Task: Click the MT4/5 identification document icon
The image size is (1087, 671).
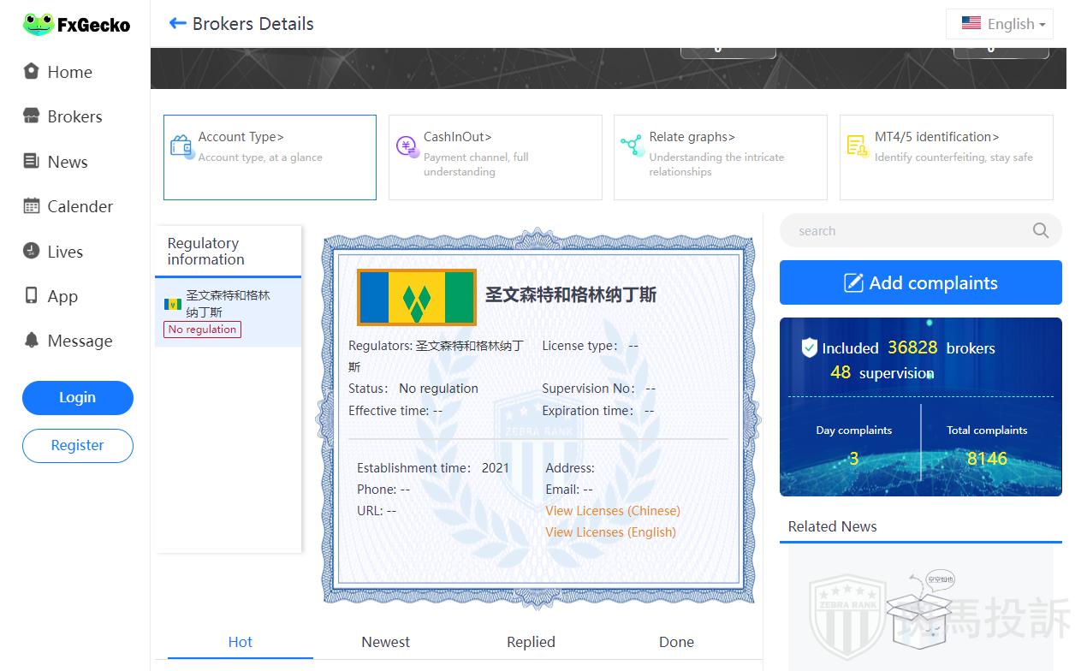Action: [x=857, y=145]
